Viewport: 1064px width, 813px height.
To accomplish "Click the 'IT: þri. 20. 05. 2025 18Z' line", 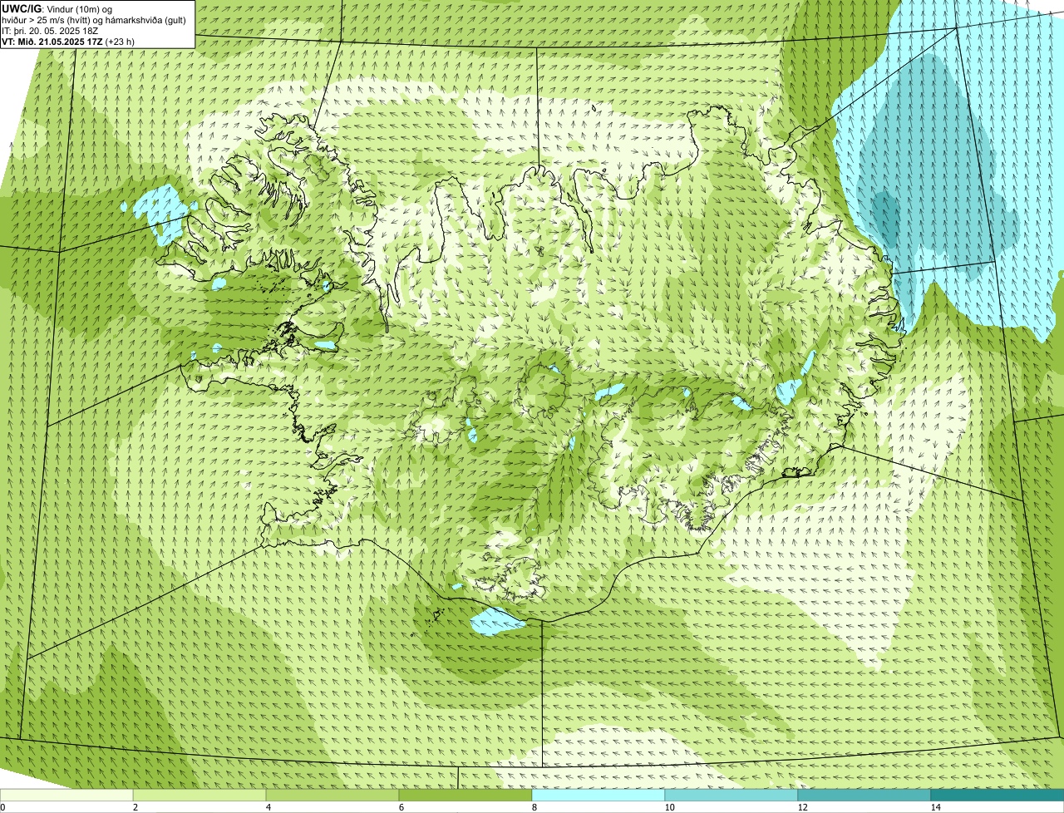I will (50, 31).
